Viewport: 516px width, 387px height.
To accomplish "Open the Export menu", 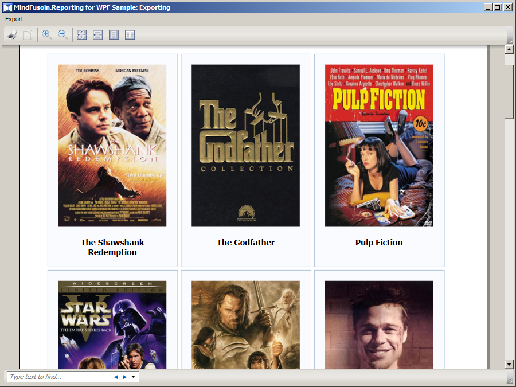I will (x=14, y=19).
